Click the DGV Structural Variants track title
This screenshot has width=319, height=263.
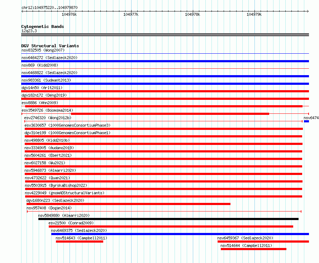[50, 46]
